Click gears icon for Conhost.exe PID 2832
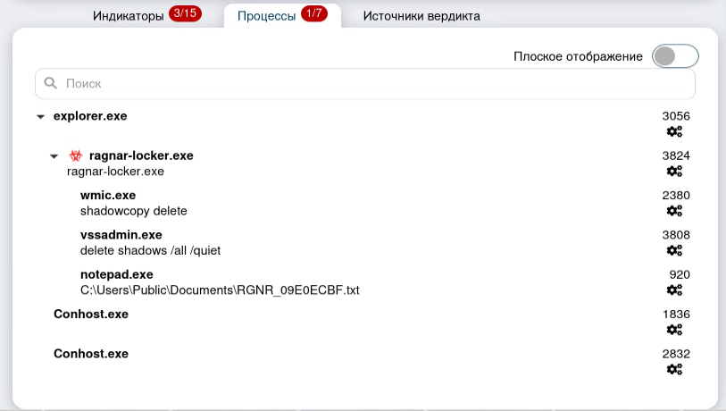 [x=674, y=369]
